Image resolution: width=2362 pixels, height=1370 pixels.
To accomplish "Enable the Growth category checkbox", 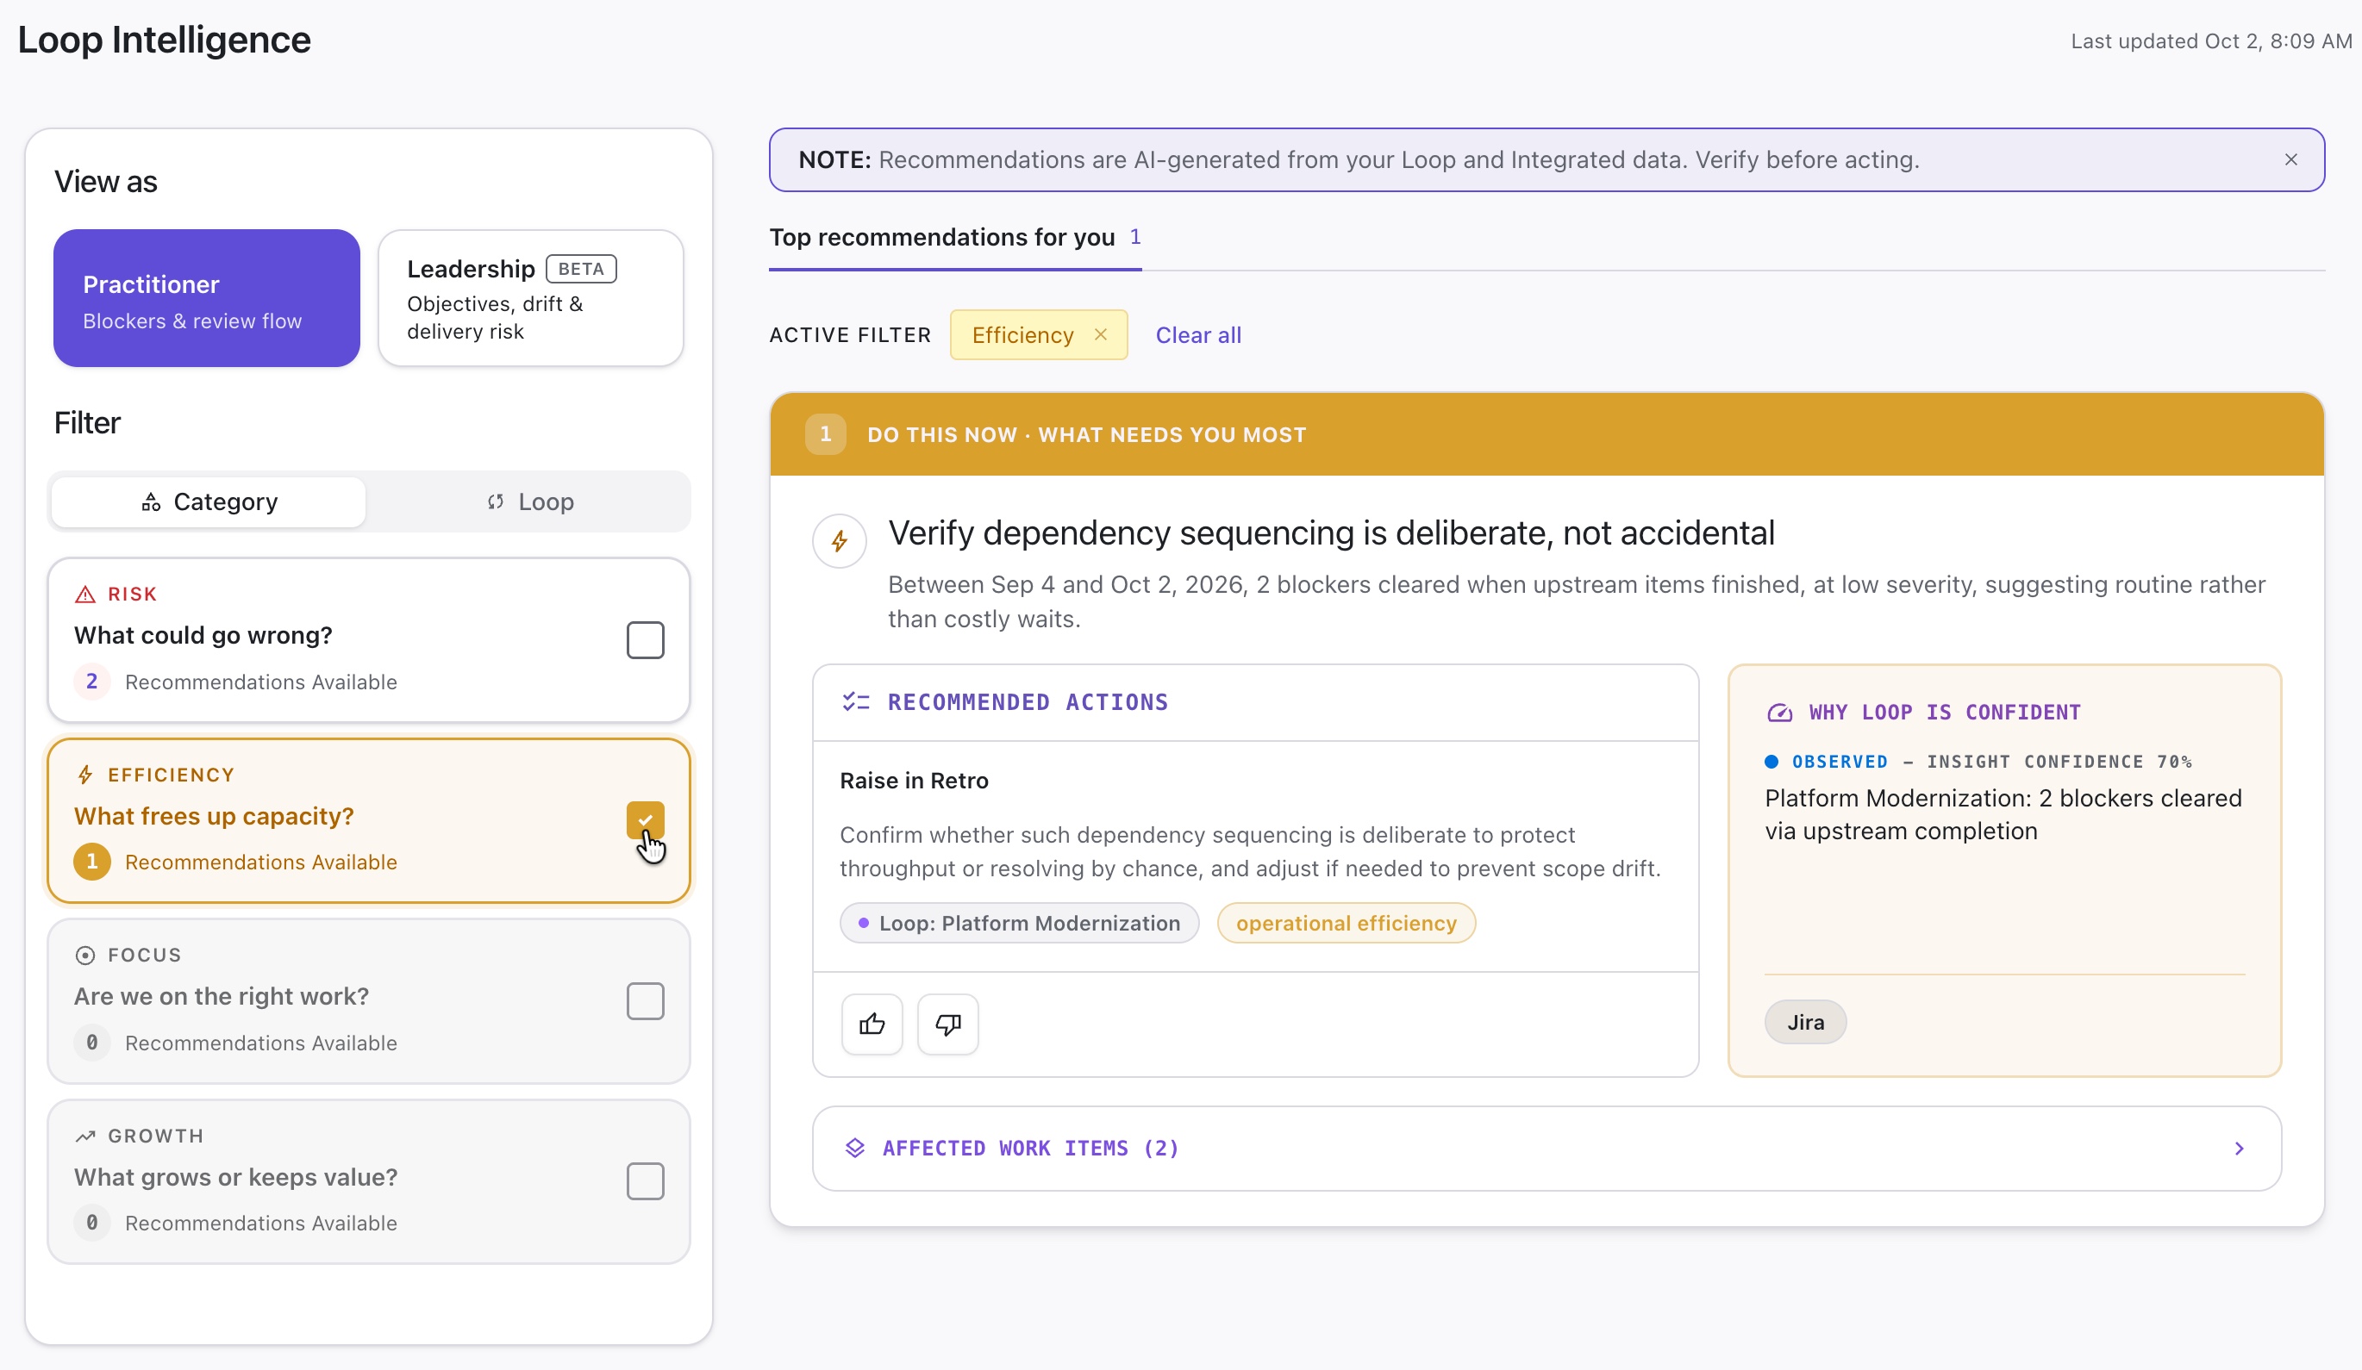I will pyautogui.click(x=645, y=1181).
